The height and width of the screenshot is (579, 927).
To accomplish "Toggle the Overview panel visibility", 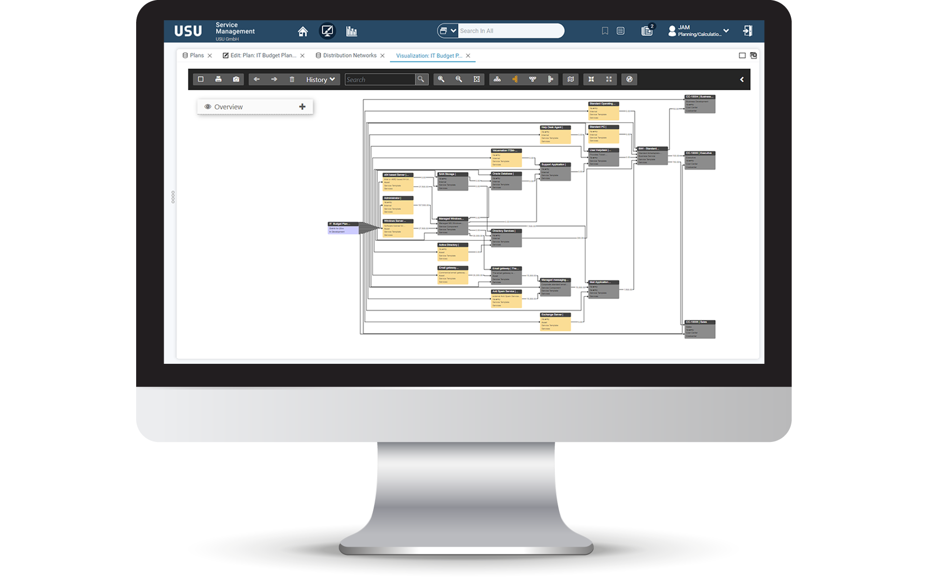I will [206, 106].
